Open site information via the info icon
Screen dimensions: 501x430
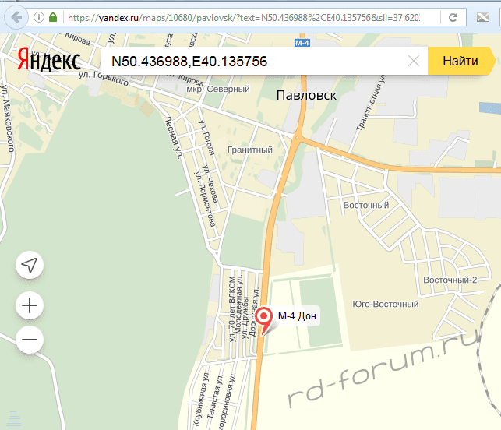39,17
